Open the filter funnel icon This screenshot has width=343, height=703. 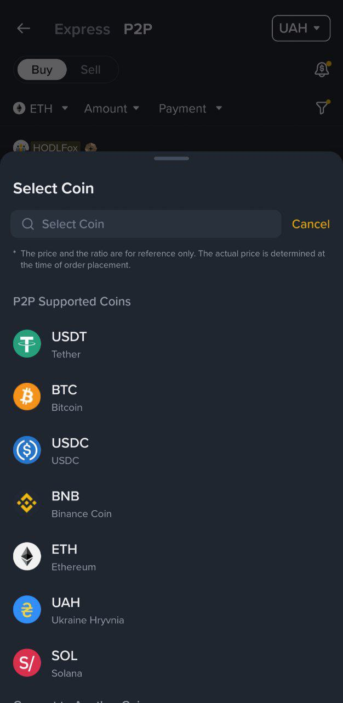(322, 108)
